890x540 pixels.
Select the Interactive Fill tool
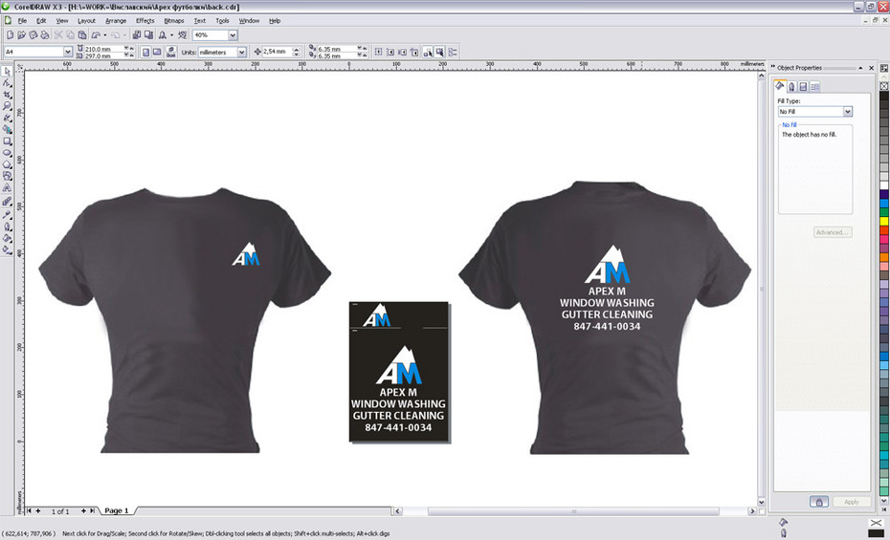click(x=7, y=249)
